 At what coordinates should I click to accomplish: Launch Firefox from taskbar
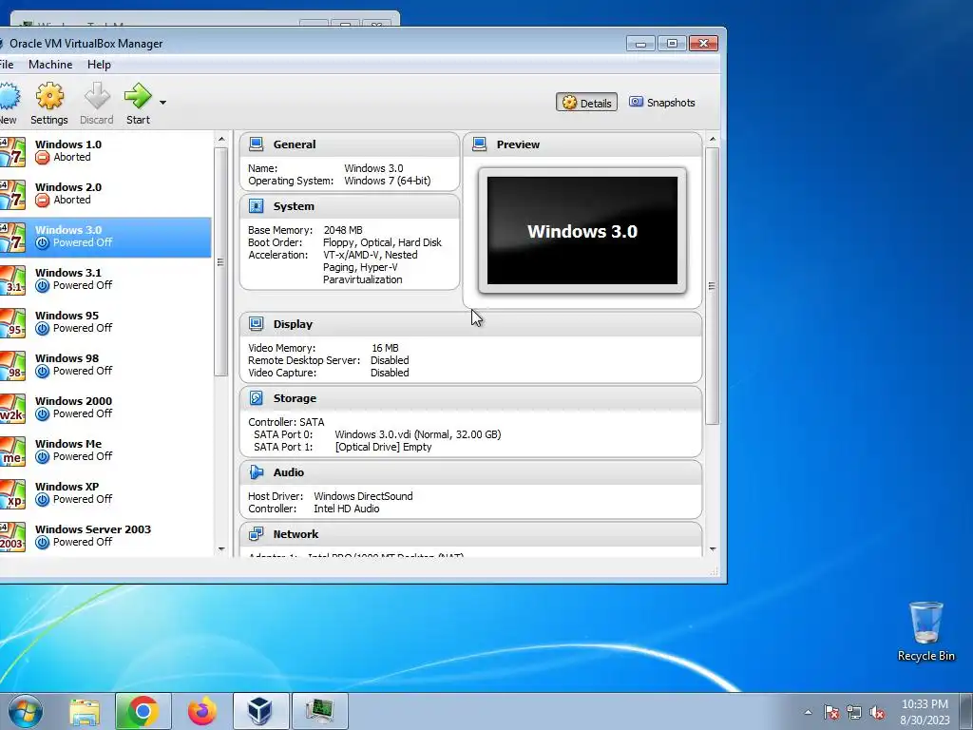201,711
